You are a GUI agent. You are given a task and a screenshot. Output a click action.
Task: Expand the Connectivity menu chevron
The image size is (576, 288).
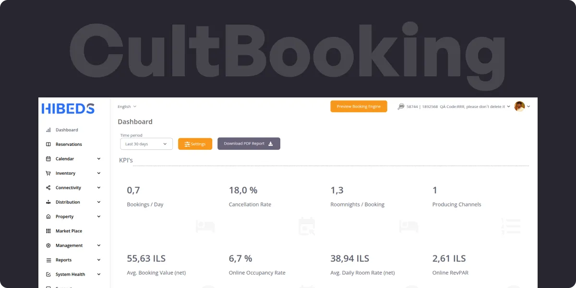99,188
